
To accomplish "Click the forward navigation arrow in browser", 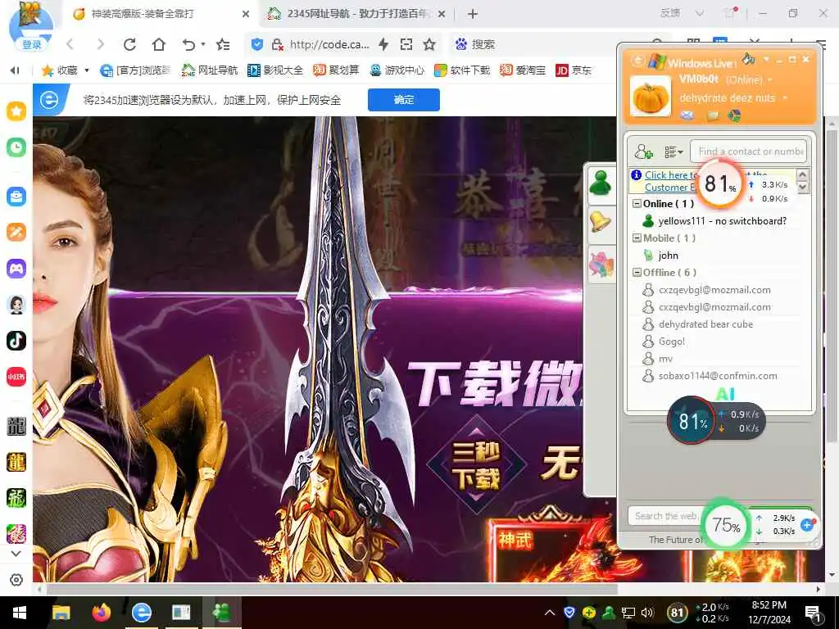I will tap(100, 44).
